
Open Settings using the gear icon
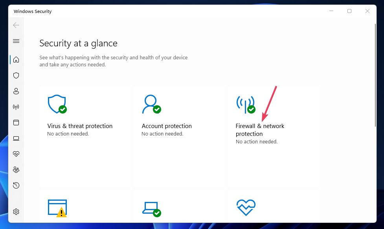pyautogui.click(x=16, y=211)
